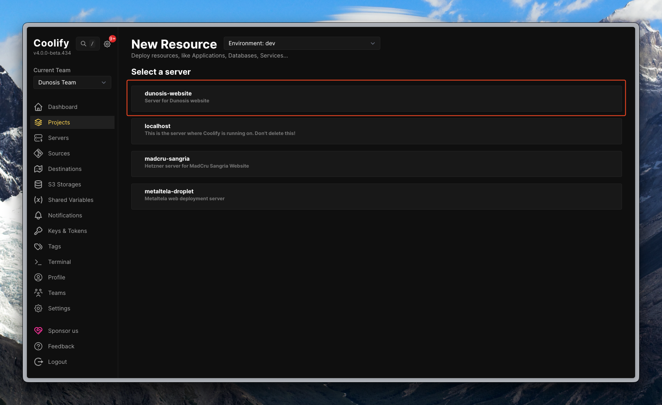Choose the madcru-sangria Hetzner server
The width and height of the screenshot is (662, 405).
[x=376, y=164]
